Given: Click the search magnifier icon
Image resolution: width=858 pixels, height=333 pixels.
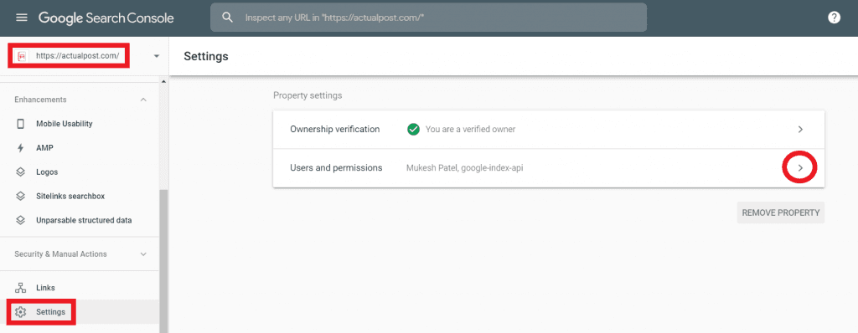Looking at the screenshot, I should pyautogui.click(x=228, y=18).
